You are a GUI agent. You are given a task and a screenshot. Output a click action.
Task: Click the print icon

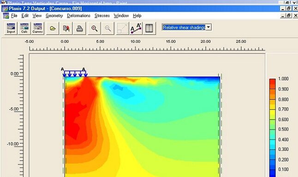click(x=79, y=28)
